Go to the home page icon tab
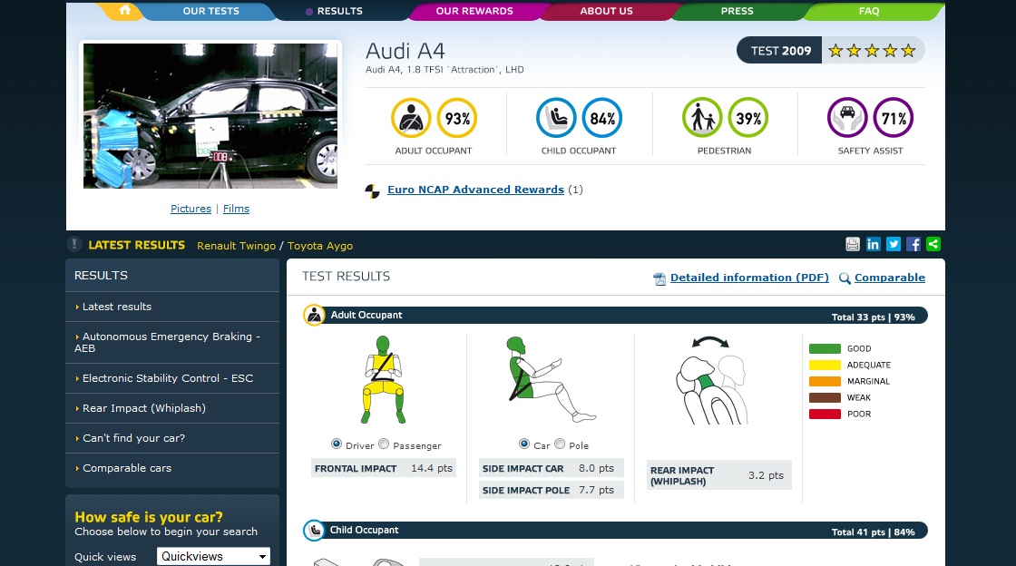The width and height of the screenshot is (1016, 566). [x=124, y=10]
